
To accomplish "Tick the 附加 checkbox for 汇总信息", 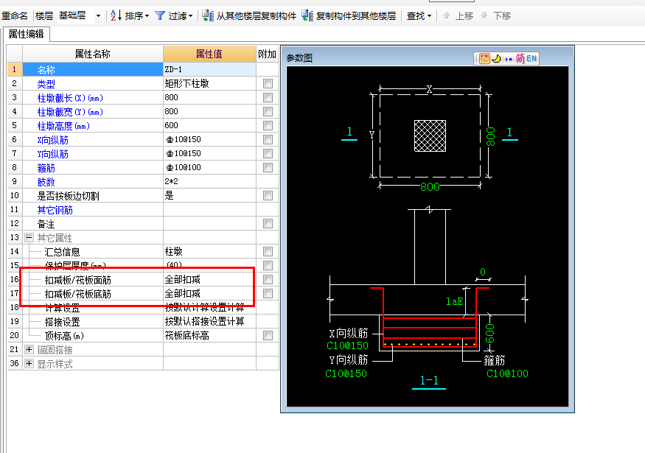I will (x=268, y=252).
